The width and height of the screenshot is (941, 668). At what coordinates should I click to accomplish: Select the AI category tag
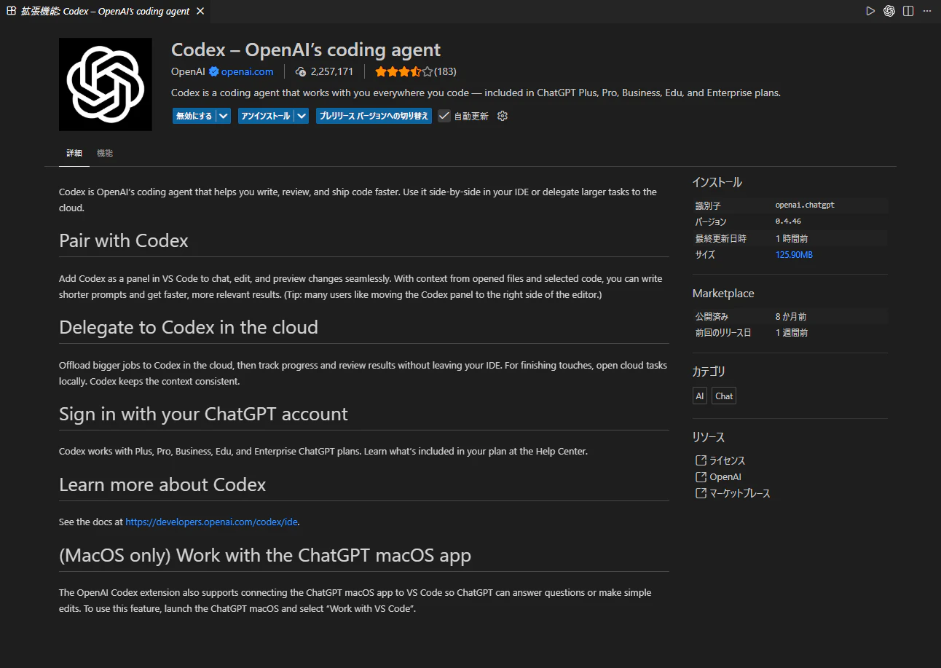pos(700,396)
